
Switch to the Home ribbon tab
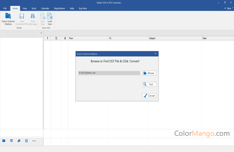tap(15, 8)
